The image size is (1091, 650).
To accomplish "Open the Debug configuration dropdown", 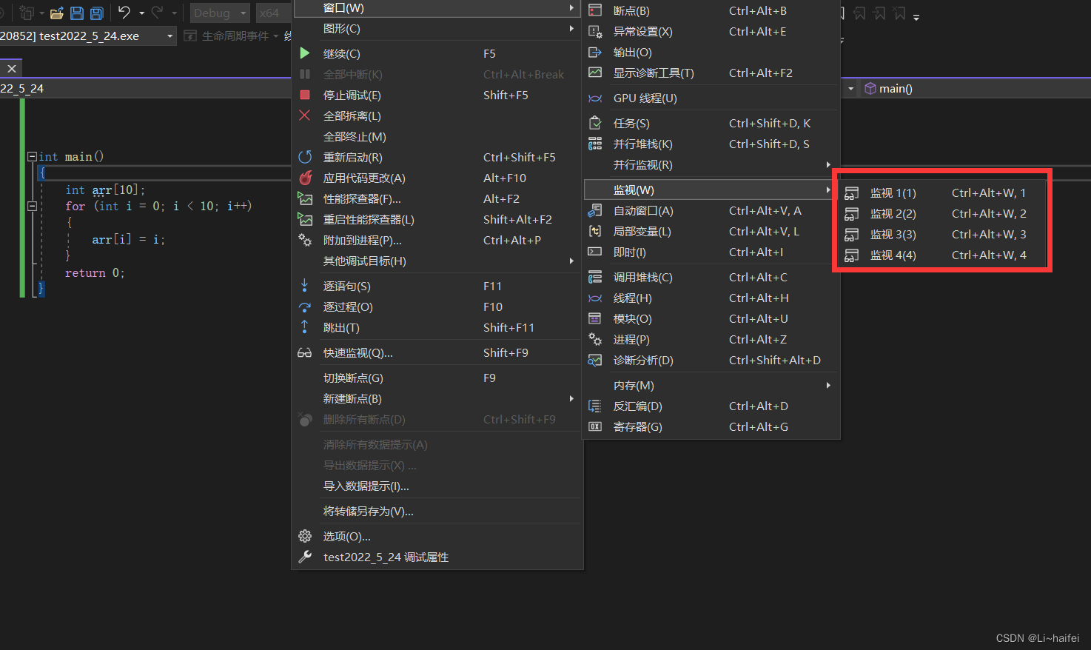I will 220,13.
